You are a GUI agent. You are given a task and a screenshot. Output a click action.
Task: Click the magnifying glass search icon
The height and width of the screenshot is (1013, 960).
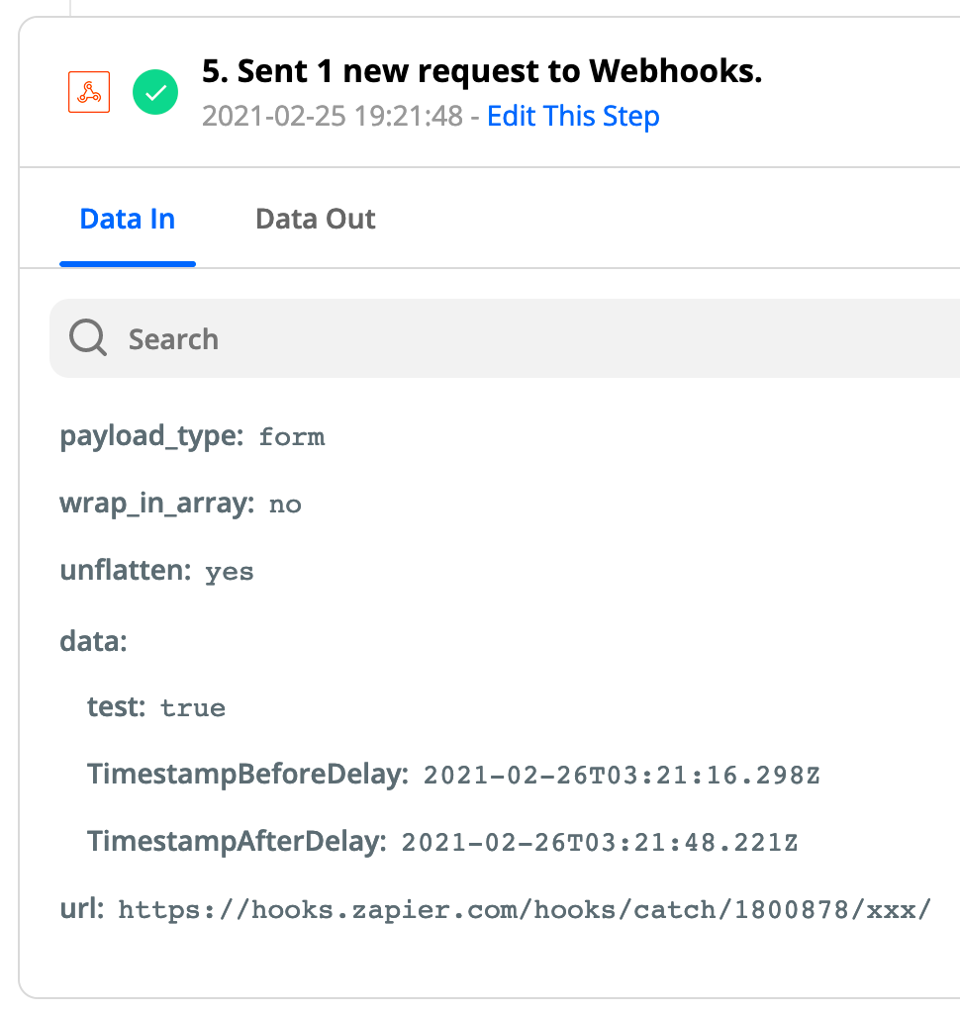tap(88, 337)
